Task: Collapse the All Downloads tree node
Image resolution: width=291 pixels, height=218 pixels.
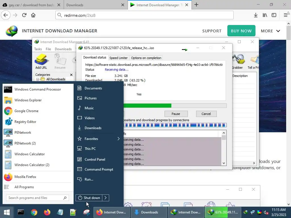Action: (38, 79)
